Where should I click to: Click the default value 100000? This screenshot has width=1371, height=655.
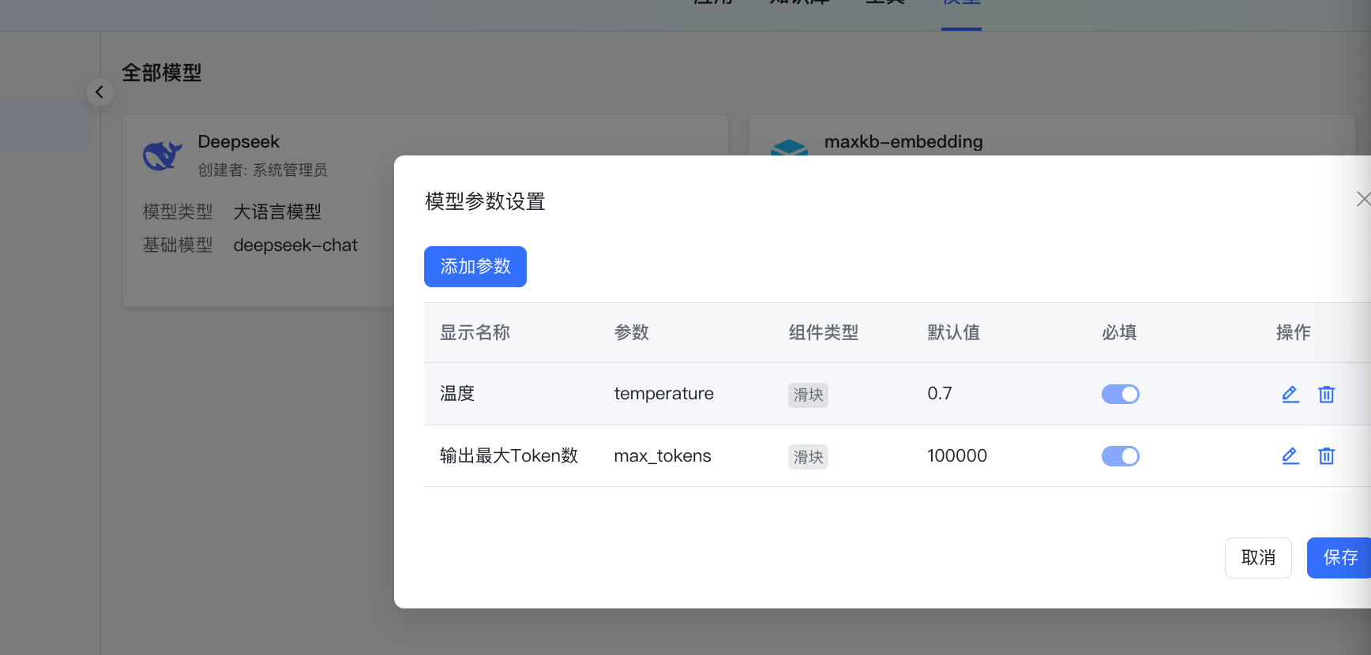(x=956, y=455)
